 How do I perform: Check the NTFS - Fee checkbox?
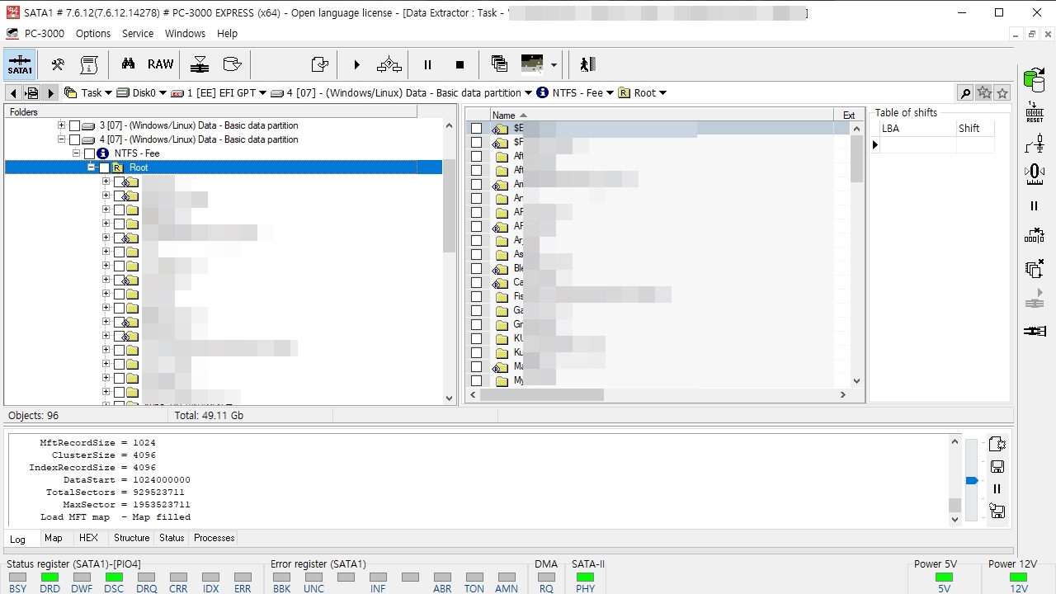click(x=89, y=153)
